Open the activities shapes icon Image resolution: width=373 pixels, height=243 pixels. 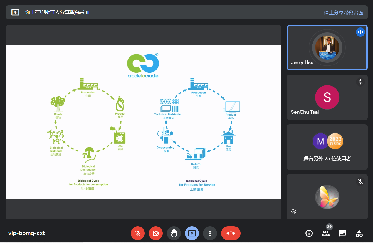pos(359,233)
